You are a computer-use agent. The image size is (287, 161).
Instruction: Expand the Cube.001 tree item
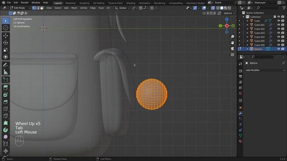[248, 25]
